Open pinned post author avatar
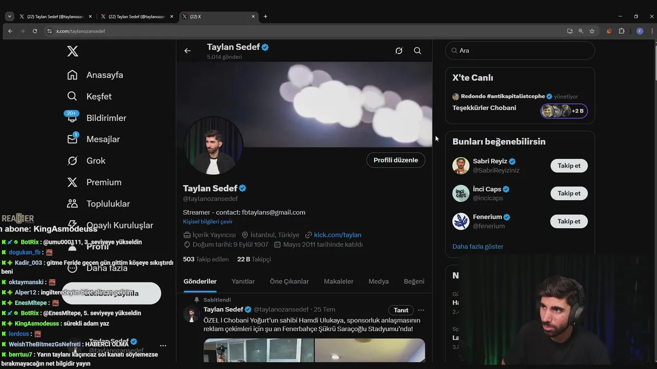This screenshot has width=657, height=369. click(x=191, y=314)
